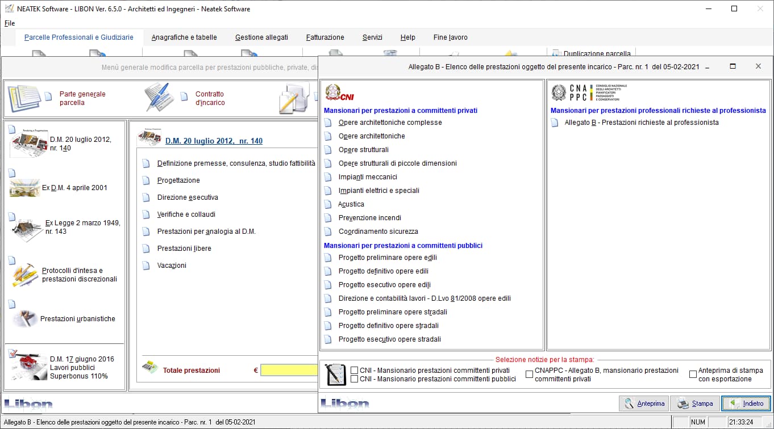Click the CNI logo in the left panel
This screenshot has width=774, height=429.
point(339,93)
